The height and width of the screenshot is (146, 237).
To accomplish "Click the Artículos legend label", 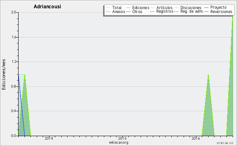I will pyautogui.click(x=164, y=7).
